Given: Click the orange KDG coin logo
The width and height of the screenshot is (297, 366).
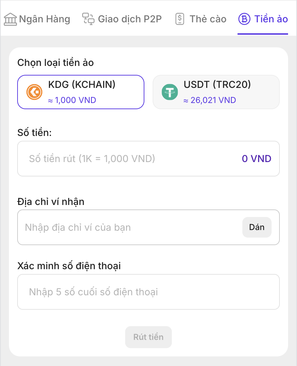Looking at the screenshot, I should click(34, 92).
